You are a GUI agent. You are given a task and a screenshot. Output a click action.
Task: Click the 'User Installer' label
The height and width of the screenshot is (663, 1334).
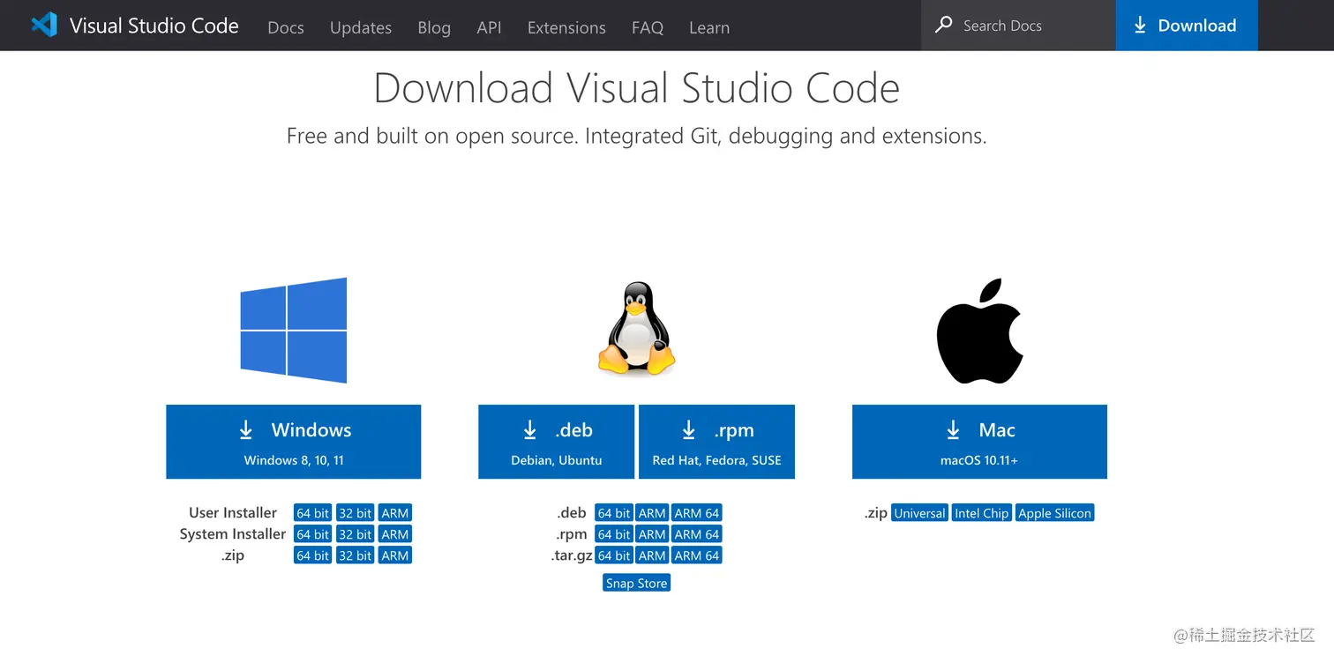tap(233, 513)
